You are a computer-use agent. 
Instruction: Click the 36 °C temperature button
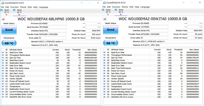point(110,43)
